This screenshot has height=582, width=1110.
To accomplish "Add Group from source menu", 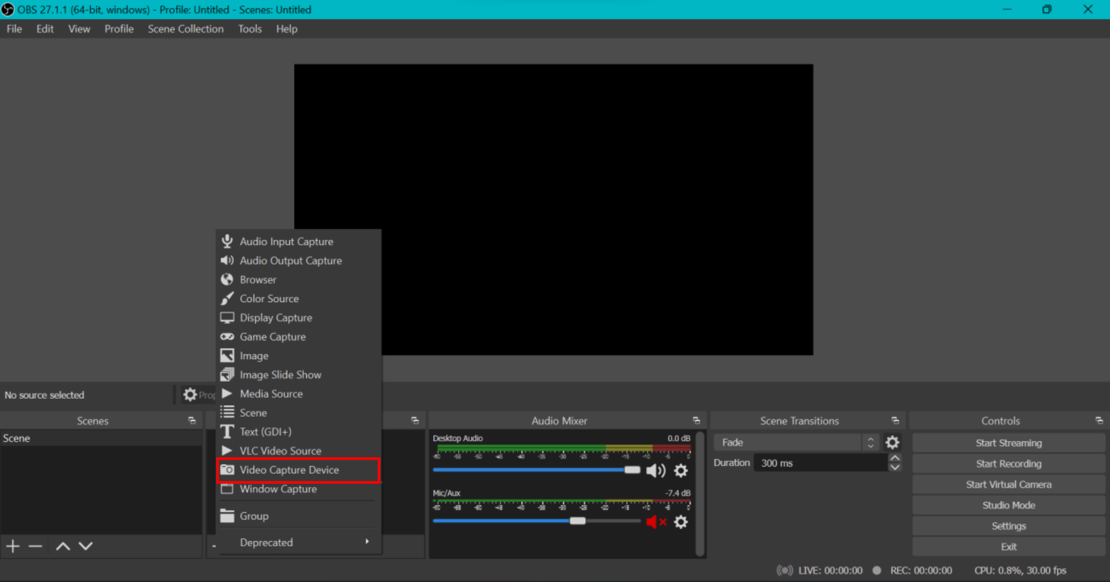I will click(x=299, y=516).
